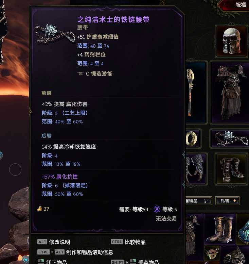Select the chain belt in equipment slot

pyautogui.click(x=230, y=138)
